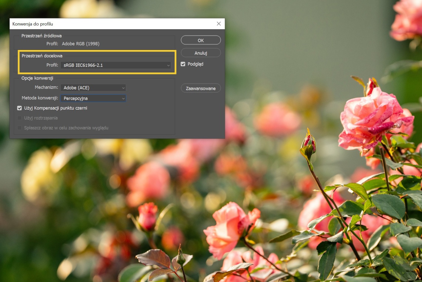Click the OK button
The image size is (422, 282).
[201, 40]
